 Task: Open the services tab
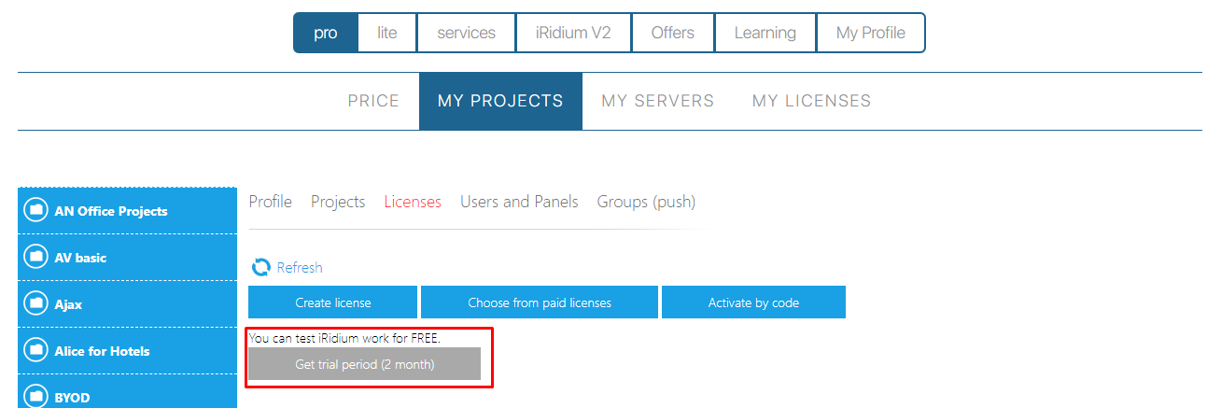pos(467,33)
